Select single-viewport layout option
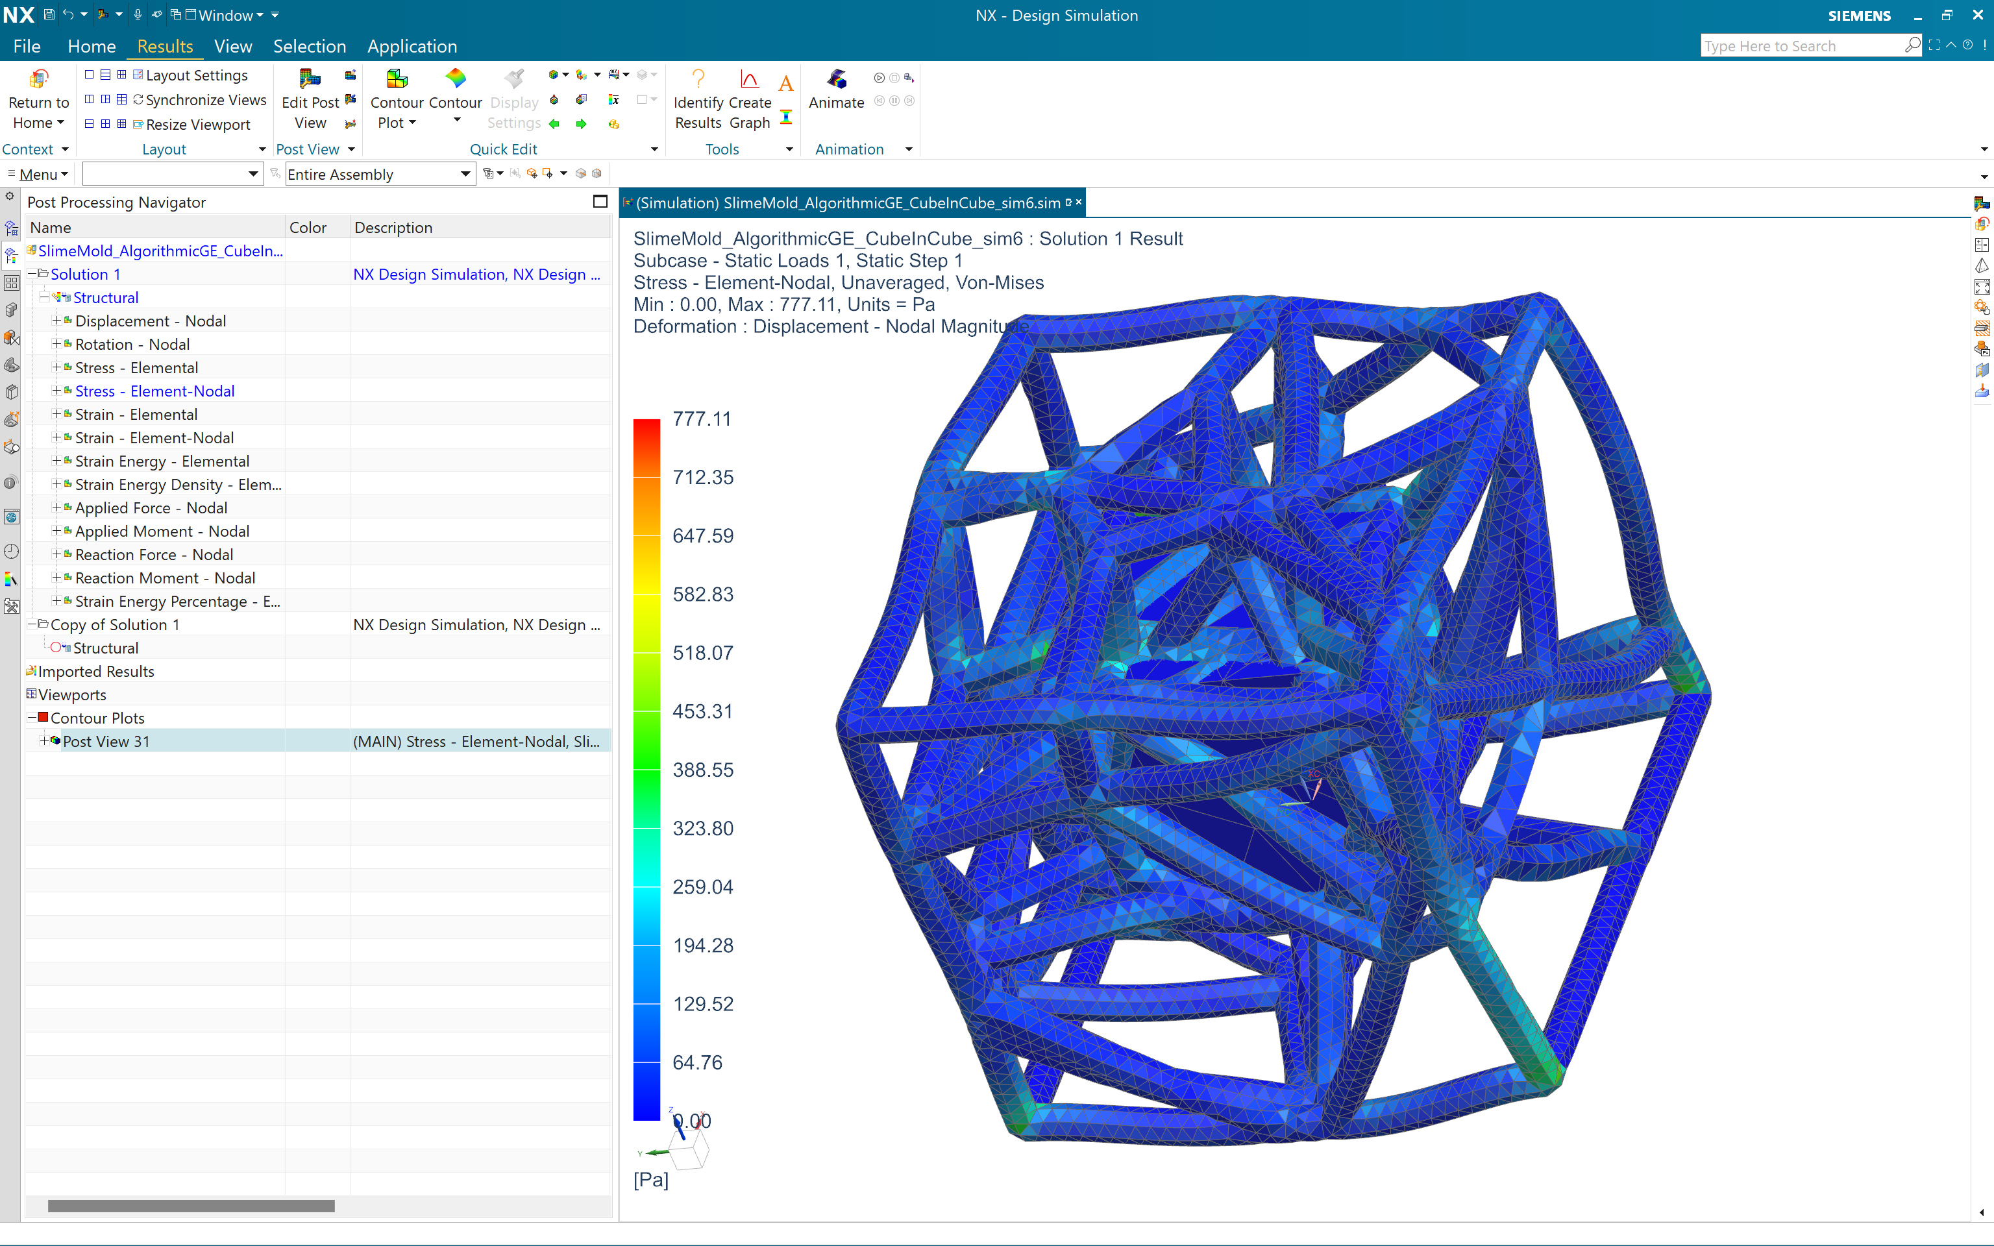This screenshot has height=1246, width=1994. [89, 75]
